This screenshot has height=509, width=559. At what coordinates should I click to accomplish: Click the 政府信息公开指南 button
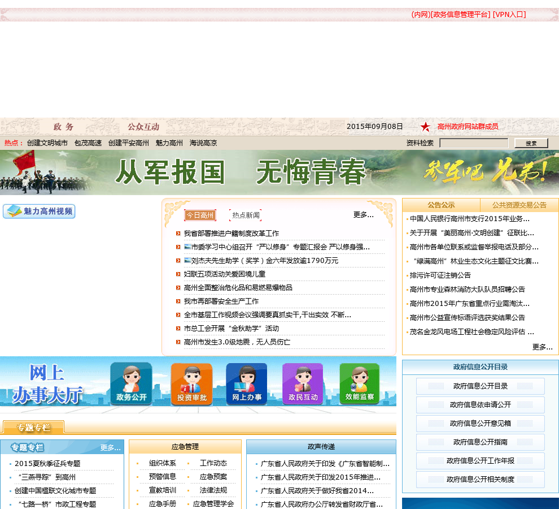[480, 442]
